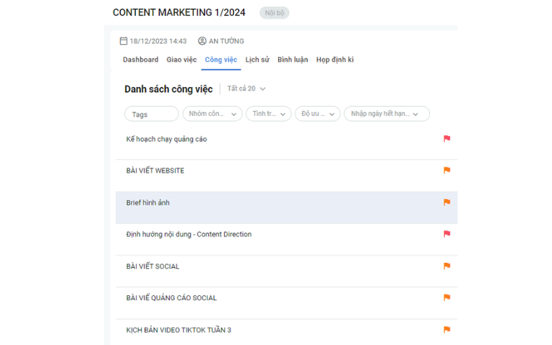
Task: Open the Lịch sử tab
Action: [x=257, y=59]
